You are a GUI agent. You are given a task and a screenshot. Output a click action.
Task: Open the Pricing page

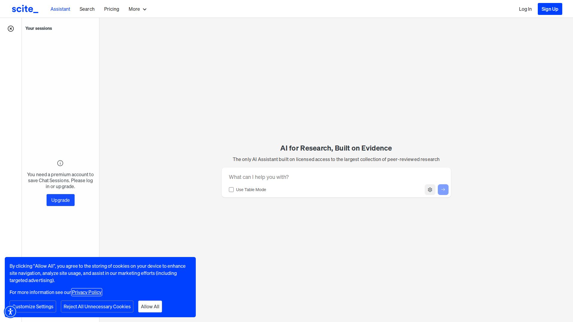(112, 9)
